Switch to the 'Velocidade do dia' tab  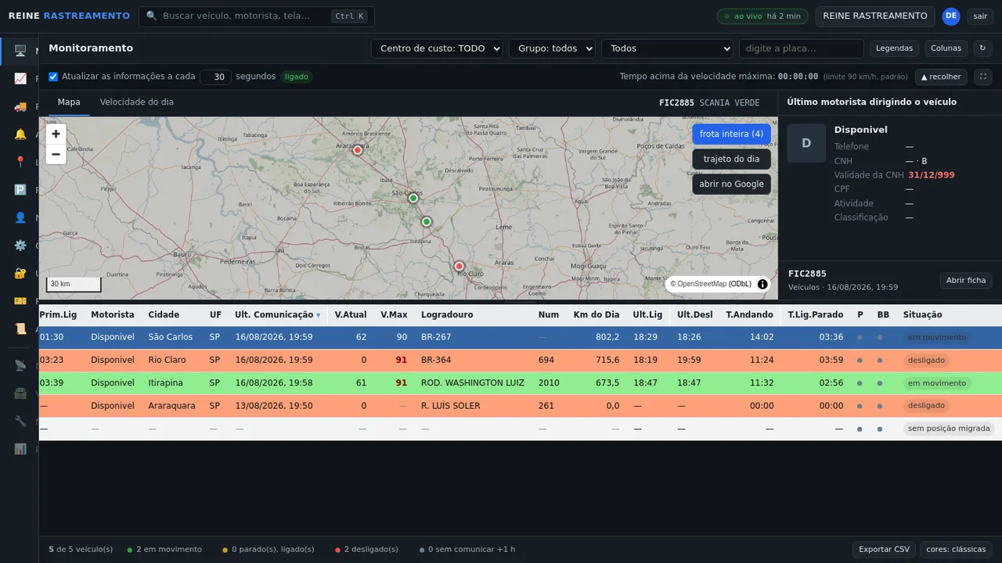pyautogui.click(x=137, y=102)
